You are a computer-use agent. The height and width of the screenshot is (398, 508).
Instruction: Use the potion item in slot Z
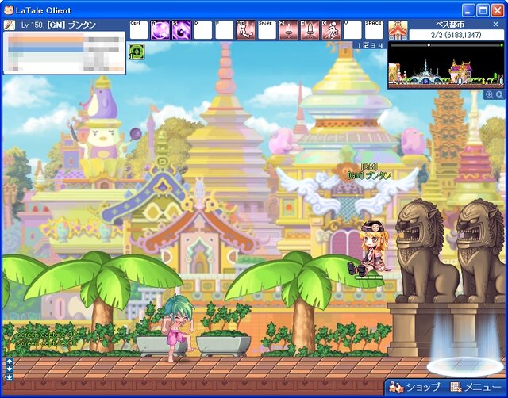point(288,30)
